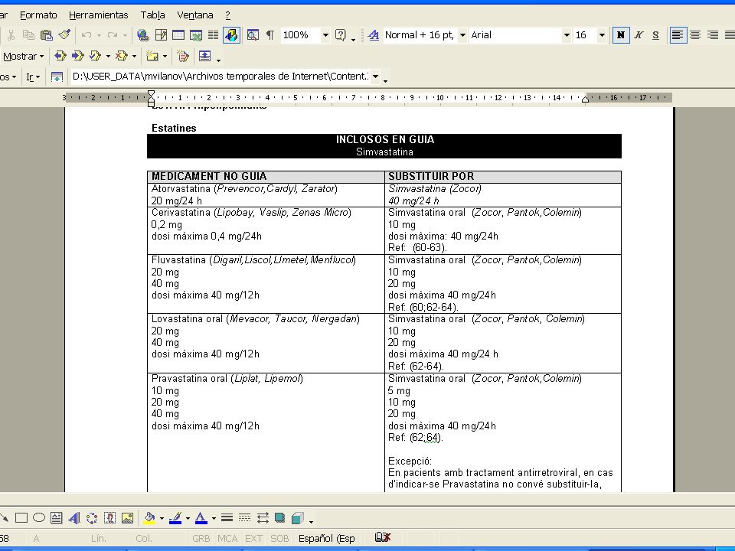Click the Office Assistant help icon

(341, 35)
